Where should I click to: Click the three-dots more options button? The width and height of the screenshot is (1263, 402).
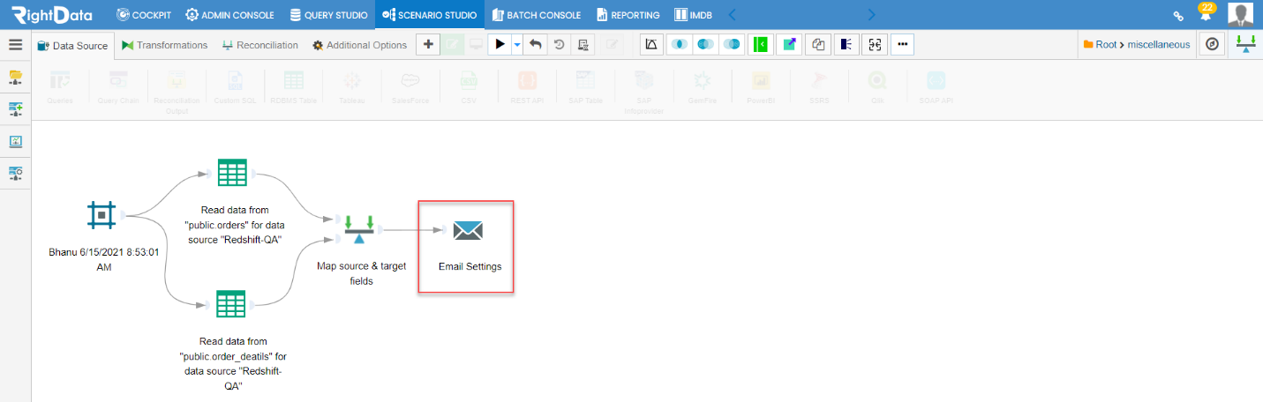[x=902, y=44]
